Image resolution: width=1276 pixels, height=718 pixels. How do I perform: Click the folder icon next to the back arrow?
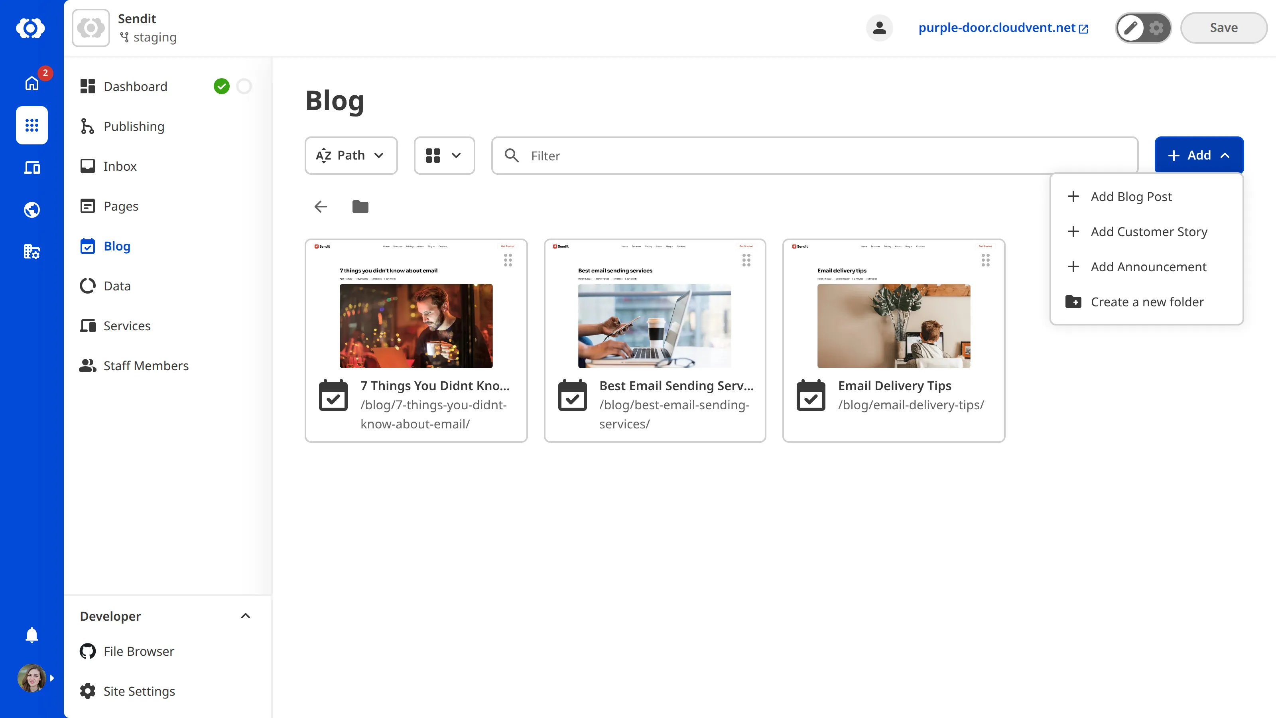coord(360,207)
